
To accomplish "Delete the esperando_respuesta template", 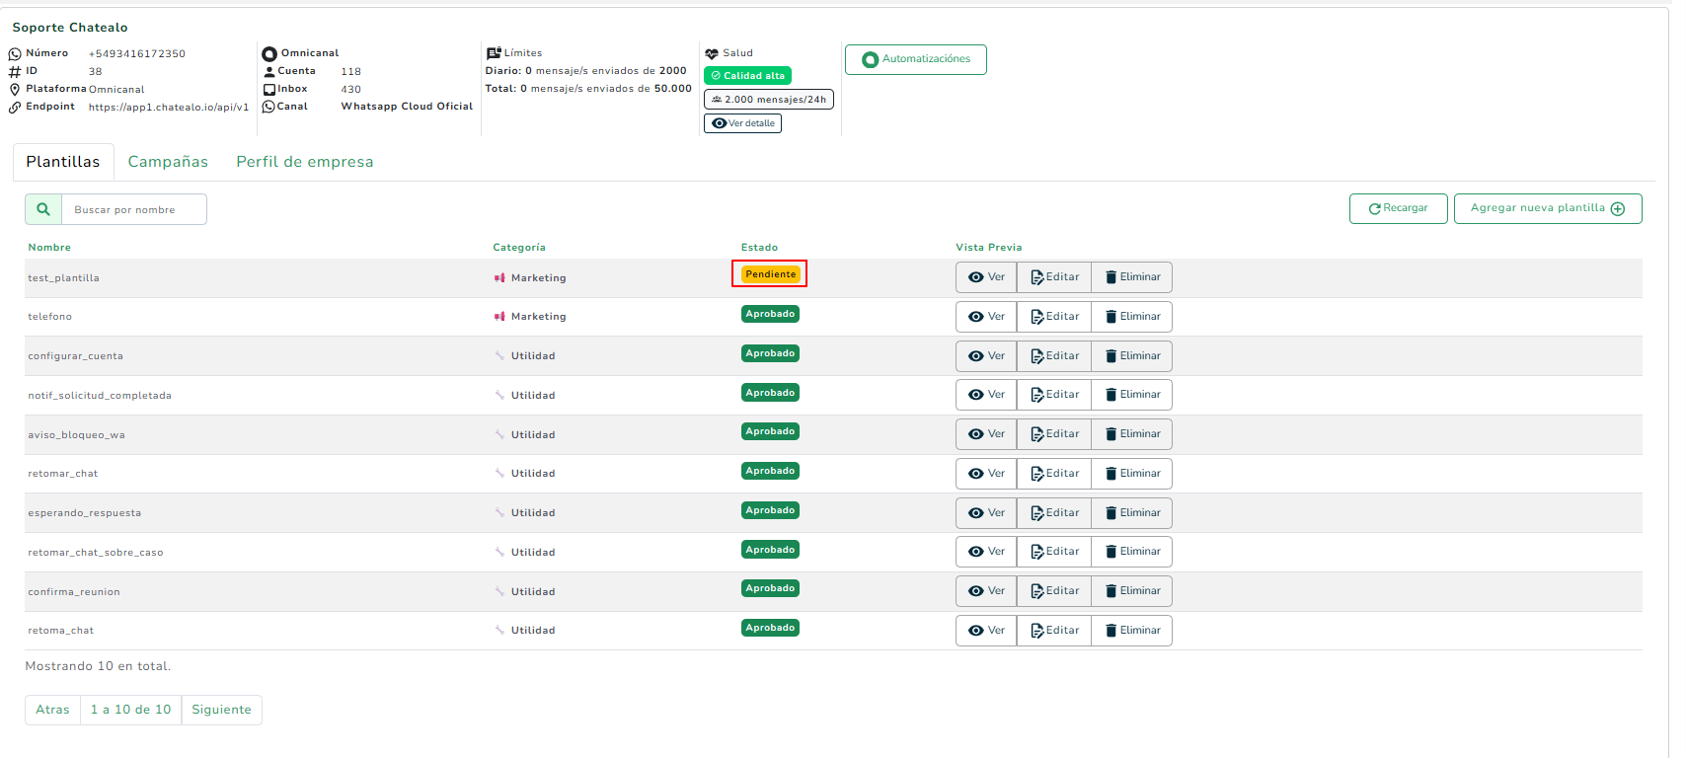I will point(1132,513).
